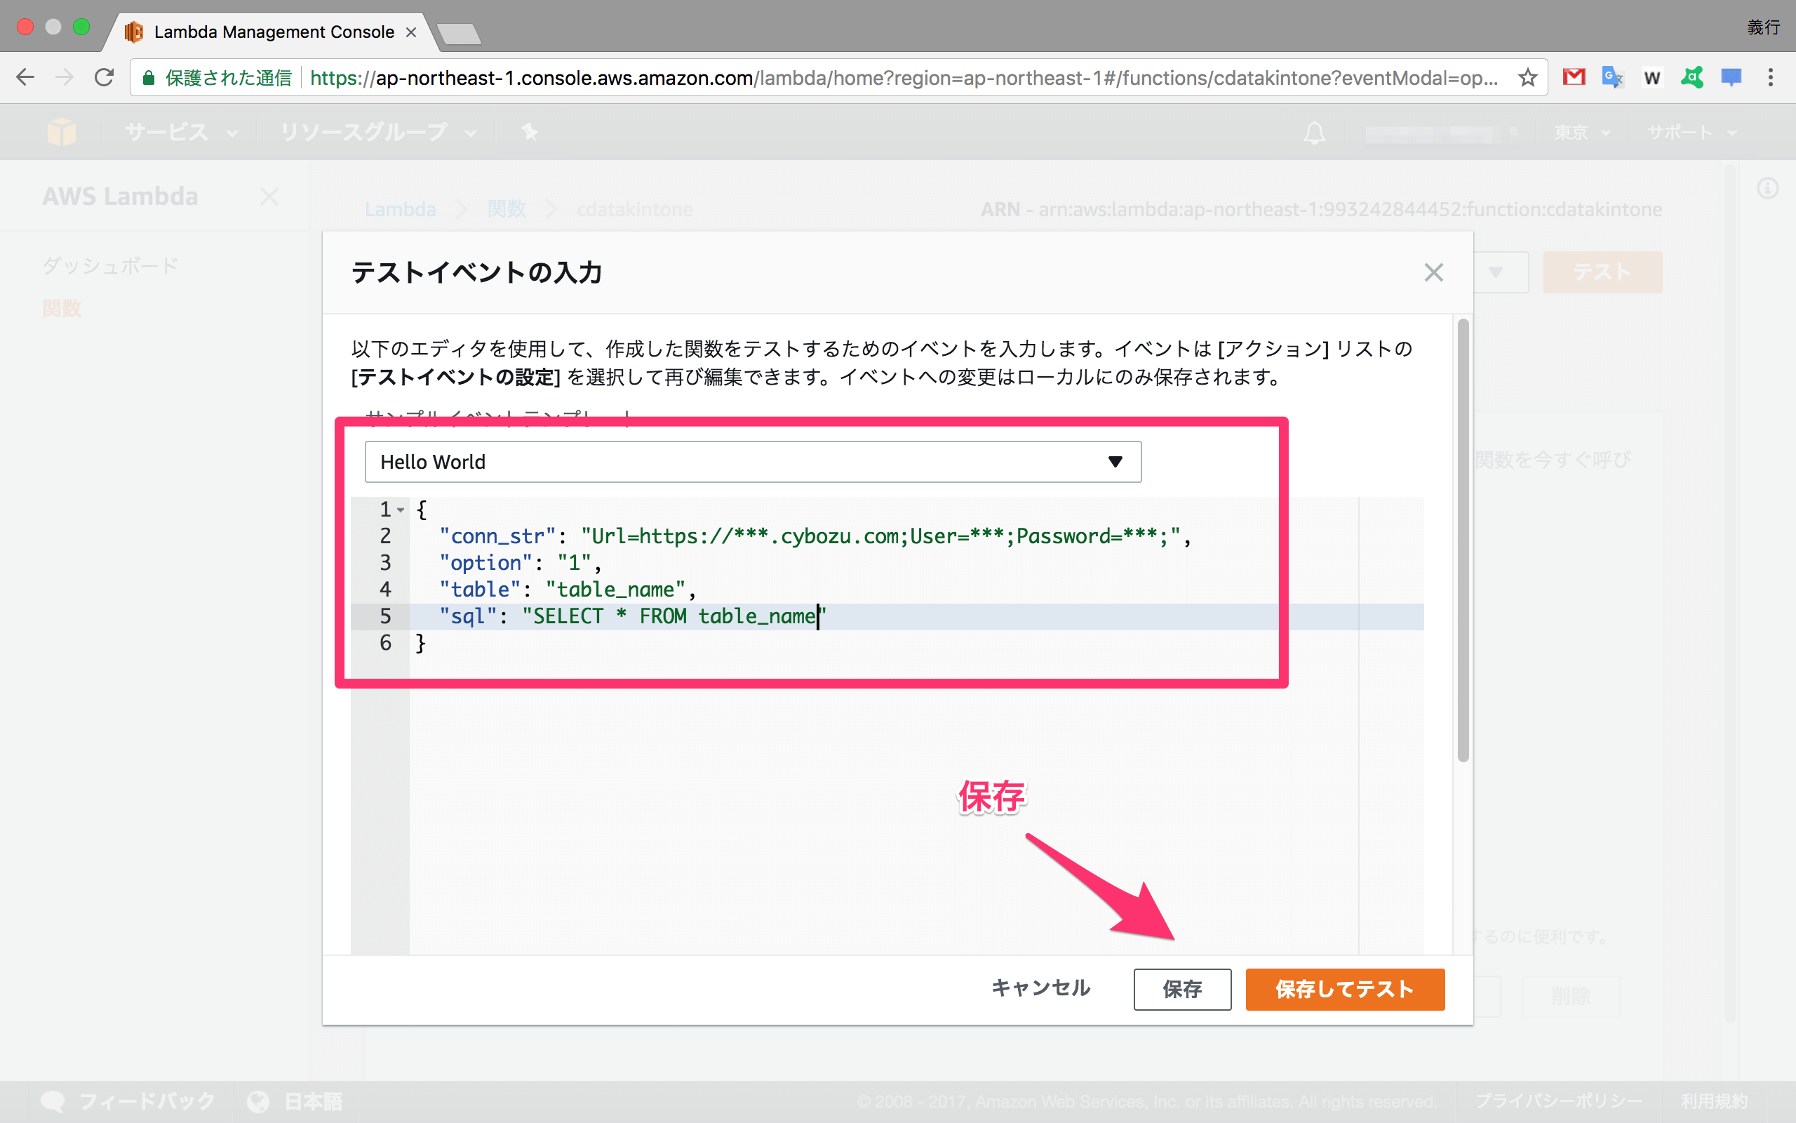Click the green Evernote-style extension icon
Screen dimensions: 1796x1123
pyautogui.click(x=1692, y=77)
